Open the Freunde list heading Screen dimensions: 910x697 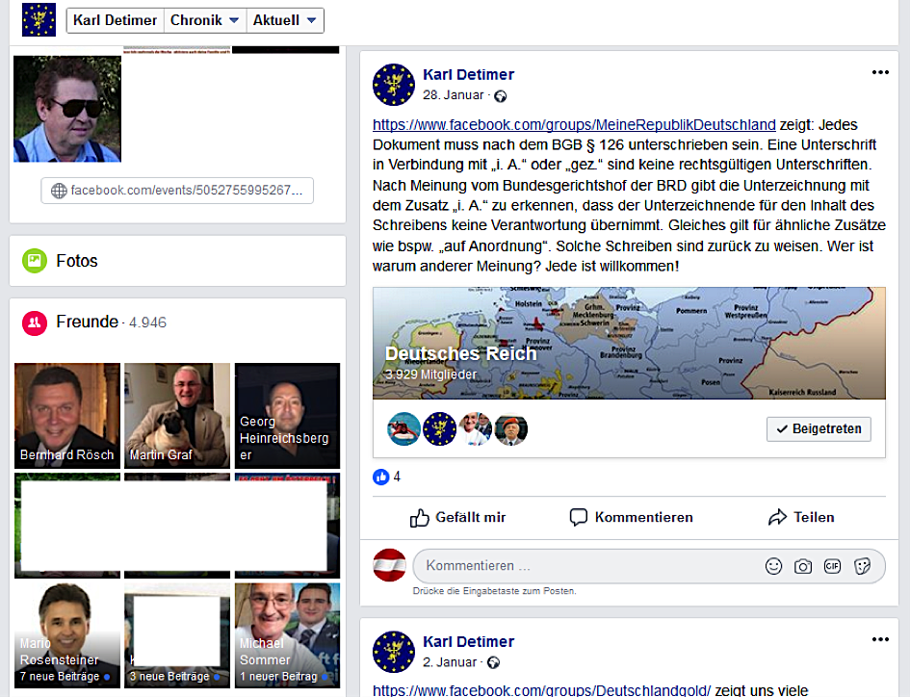click(87, 322)
